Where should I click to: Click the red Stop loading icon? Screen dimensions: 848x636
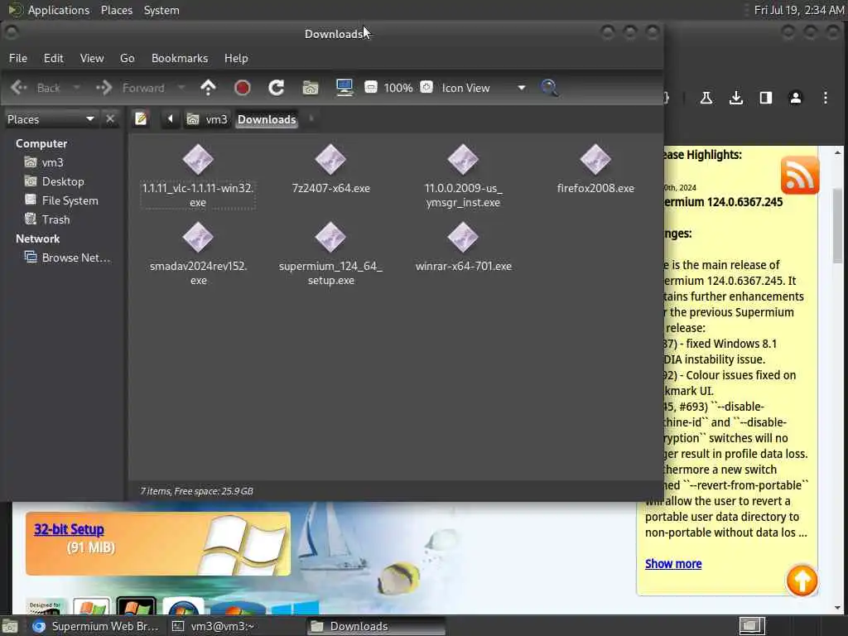pos(243,87)
